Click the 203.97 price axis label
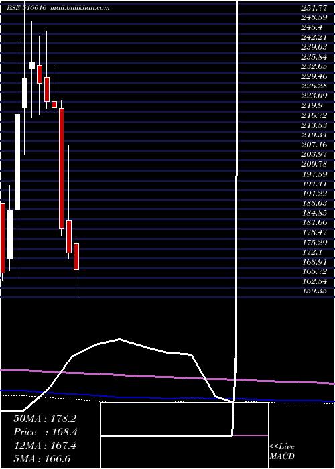335x469 pixels. (x=314, y=155)
